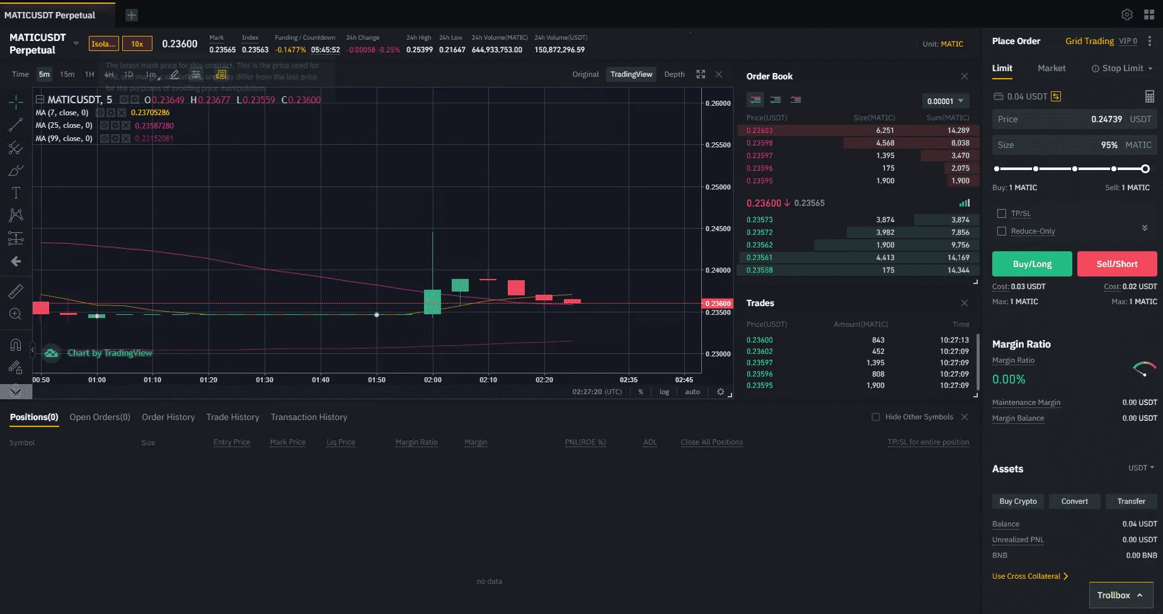1163x614 pixels.
Task: Select the trend line drawing tool
Action: [x=16, y=125]
